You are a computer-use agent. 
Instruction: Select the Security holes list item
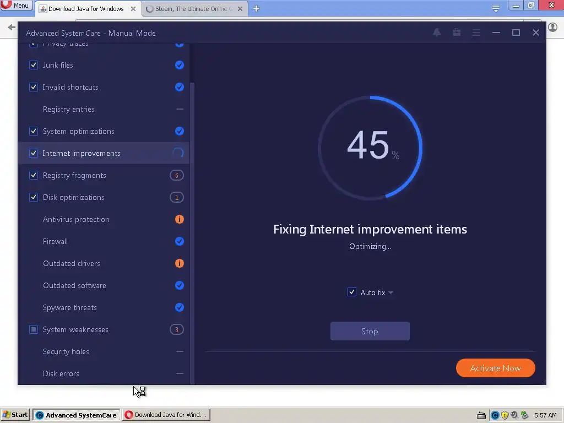point(104,351)
